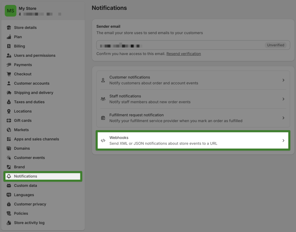Select the Webhooks code icon
Image resolution: width=296 pixels, height=232 pixels.
coord(103,140)
